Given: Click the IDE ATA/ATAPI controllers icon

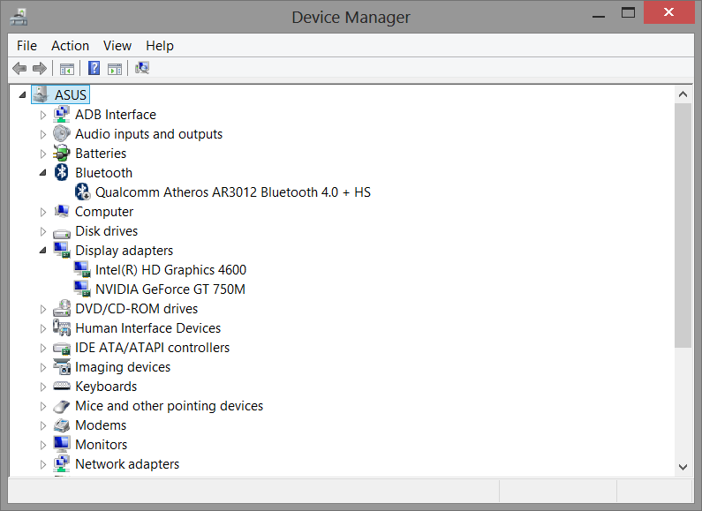Looking at the screenshot, I should (x=61, y=348).
